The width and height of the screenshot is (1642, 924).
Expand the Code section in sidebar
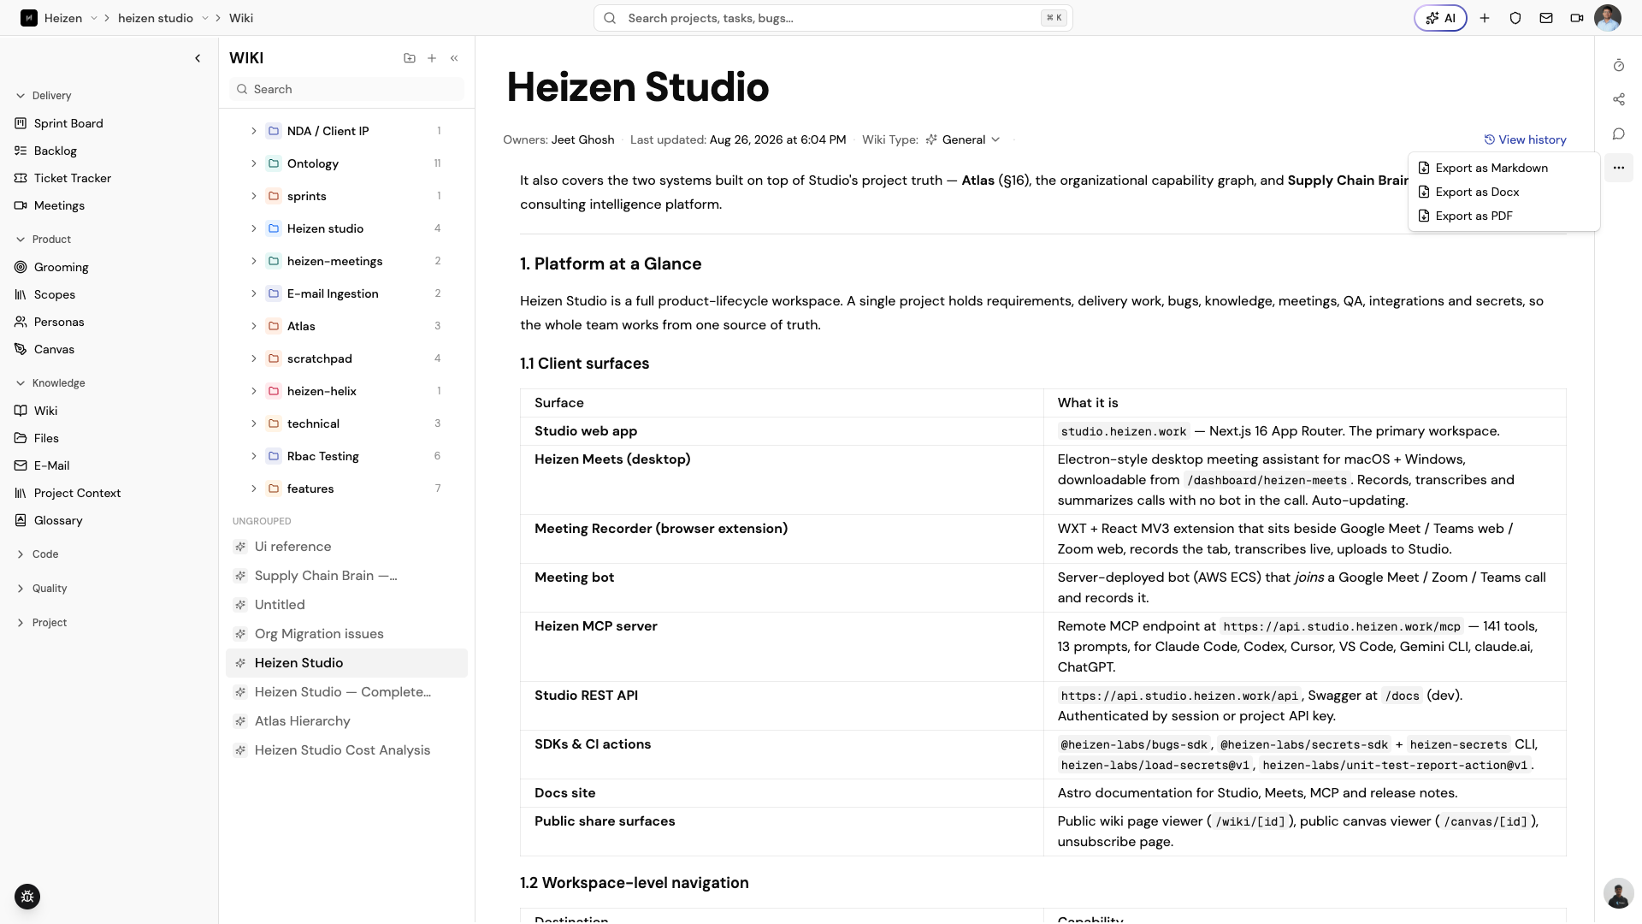[38, 554]
